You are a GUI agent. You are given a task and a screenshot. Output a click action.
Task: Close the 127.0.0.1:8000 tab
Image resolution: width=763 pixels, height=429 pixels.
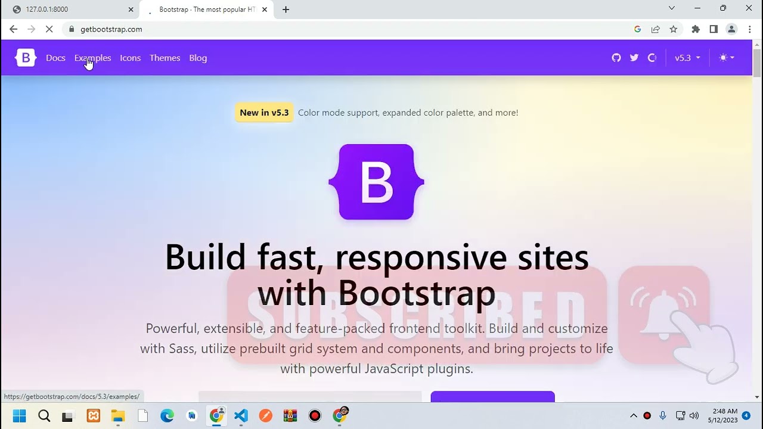coord(131,10)
